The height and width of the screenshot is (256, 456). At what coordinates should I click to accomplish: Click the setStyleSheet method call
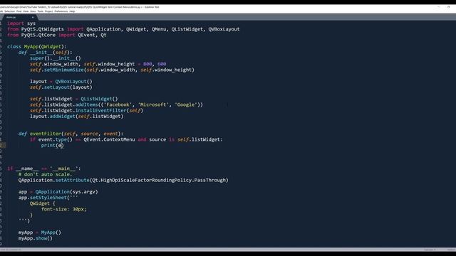pyautogui.click(x=48, y=198)
